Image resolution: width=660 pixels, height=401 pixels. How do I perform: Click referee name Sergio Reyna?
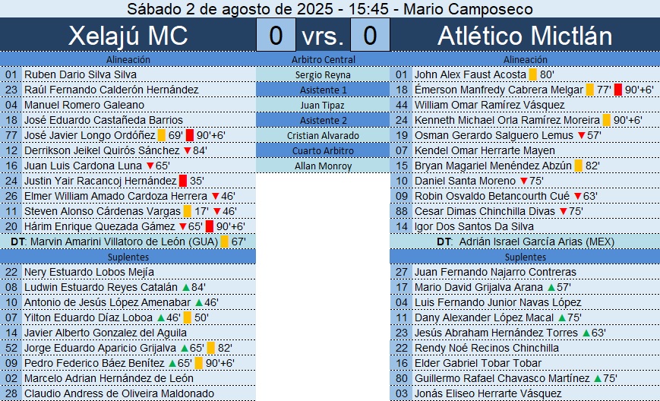click(323, 74)
